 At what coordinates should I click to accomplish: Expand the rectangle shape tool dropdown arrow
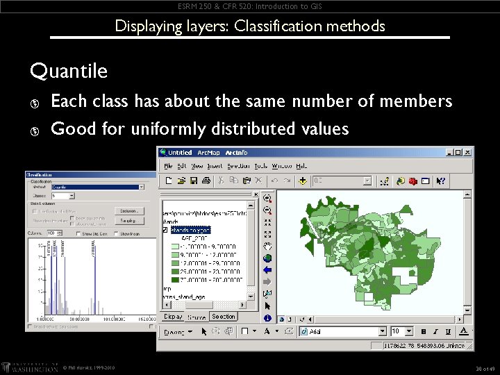point(254,331)
